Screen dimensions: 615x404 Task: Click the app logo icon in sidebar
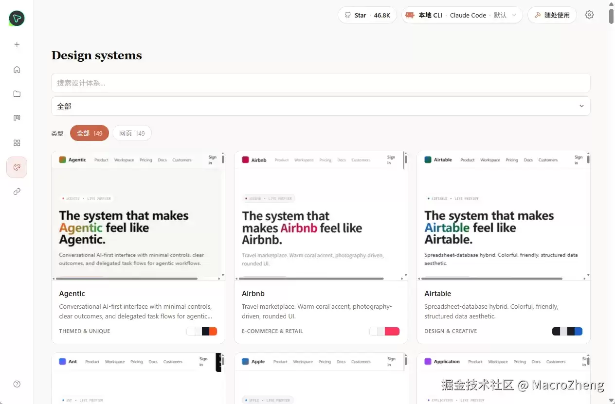pos(17,18)
